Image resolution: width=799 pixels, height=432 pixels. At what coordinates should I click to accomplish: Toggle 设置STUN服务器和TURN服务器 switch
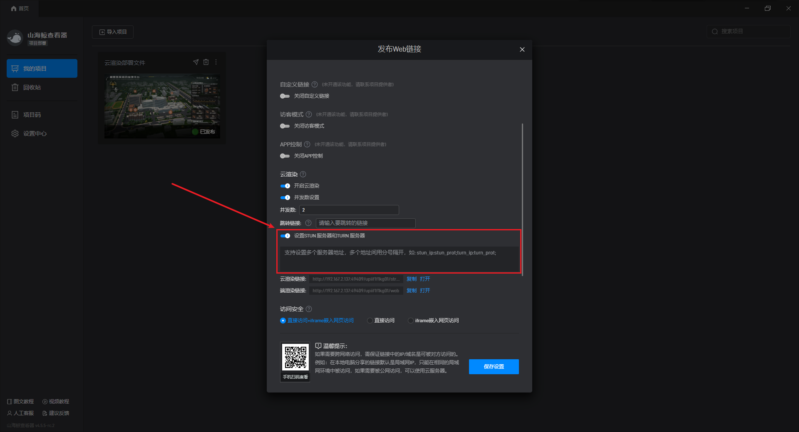click(x=285, y=236)
